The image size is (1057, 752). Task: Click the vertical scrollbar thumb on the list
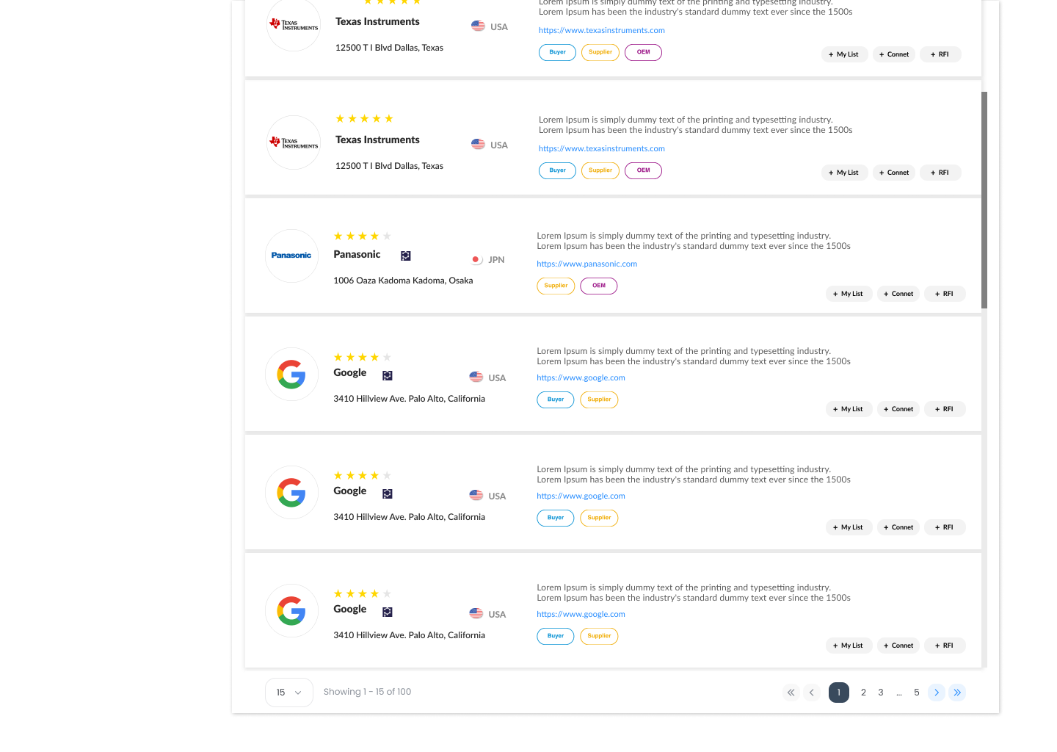984,200
